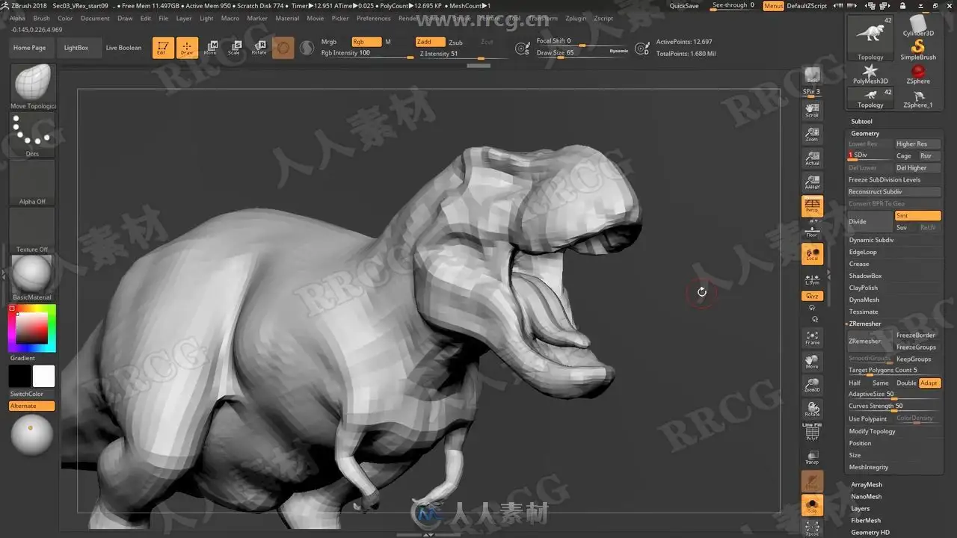
Task: Click the Reconstruct Subdiv button
Action: click(894, 192)
